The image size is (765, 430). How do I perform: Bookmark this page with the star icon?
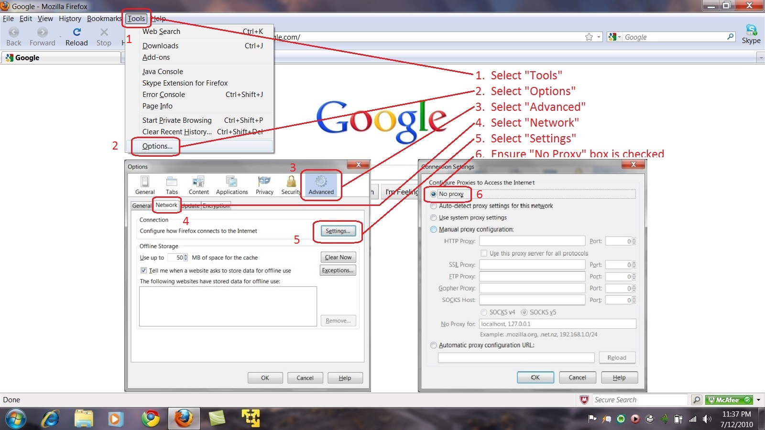click(x=589, y=37)
